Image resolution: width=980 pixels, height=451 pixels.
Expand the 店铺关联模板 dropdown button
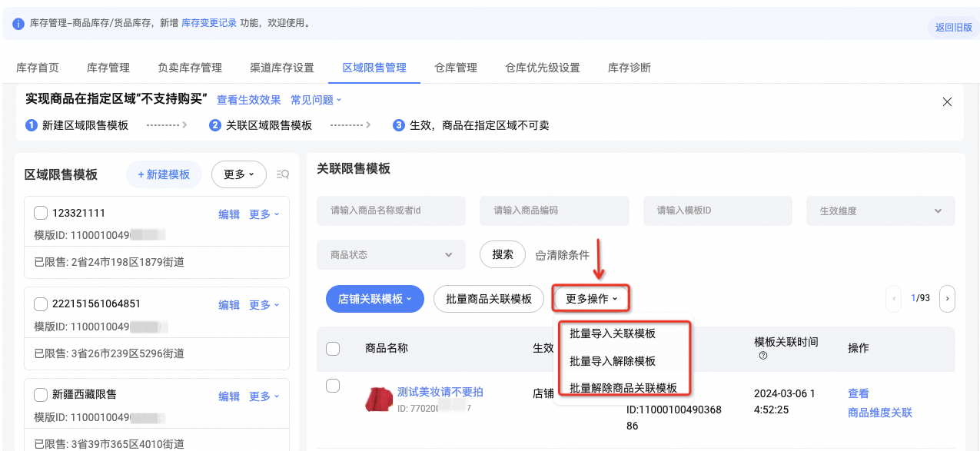[375, 299]
